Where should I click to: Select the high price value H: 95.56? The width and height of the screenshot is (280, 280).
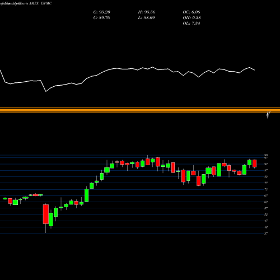[x=147, y=12]
